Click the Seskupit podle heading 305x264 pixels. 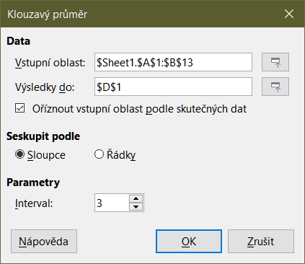pos(43,136)
